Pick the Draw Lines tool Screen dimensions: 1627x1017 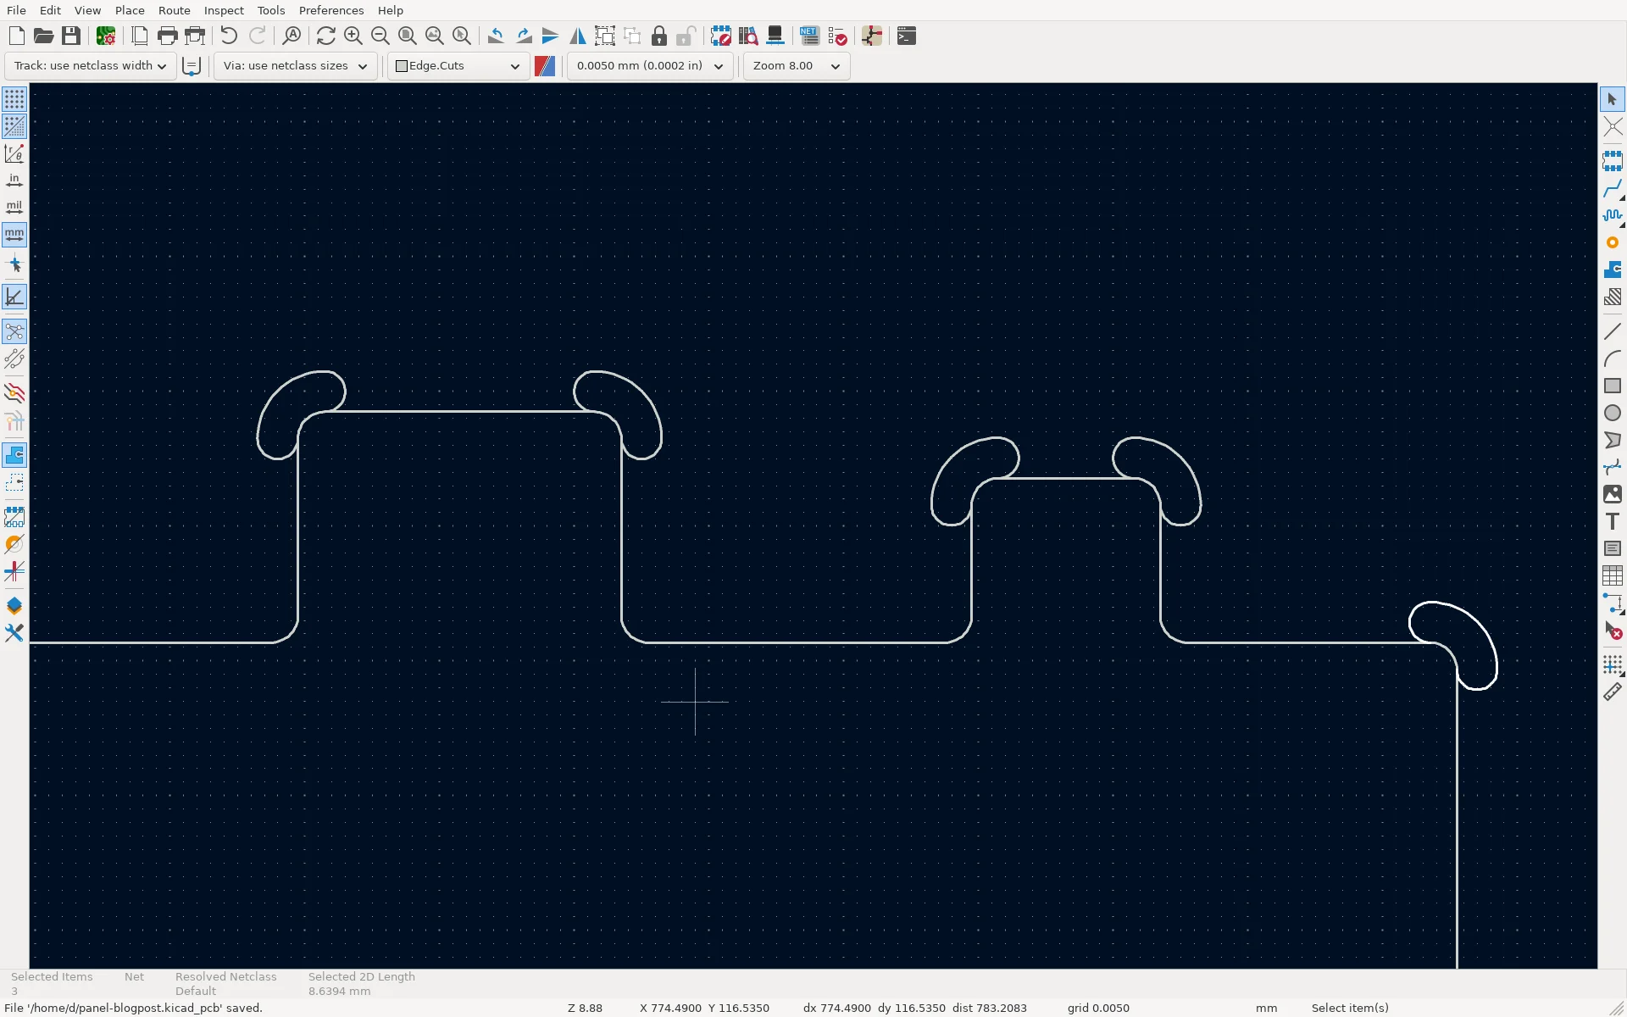coord(1612,331)
